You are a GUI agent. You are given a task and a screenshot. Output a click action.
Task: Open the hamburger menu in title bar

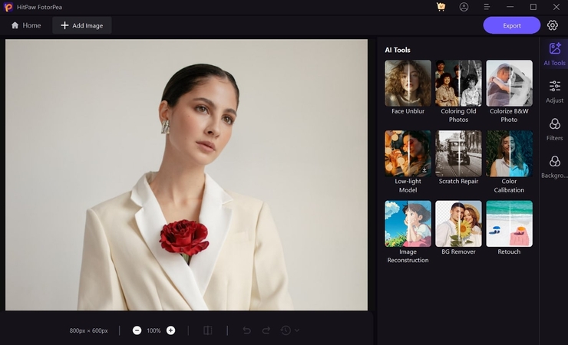487,7
